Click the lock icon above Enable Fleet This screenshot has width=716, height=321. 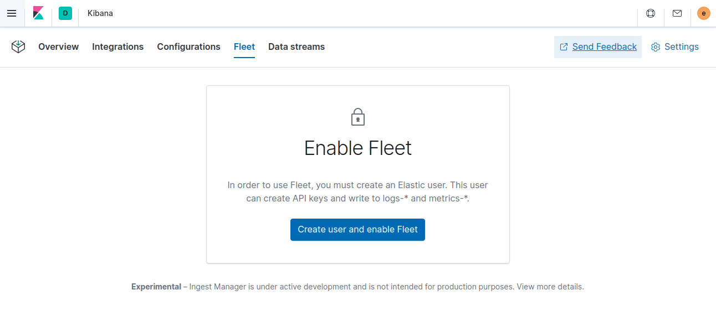(357, 117)
